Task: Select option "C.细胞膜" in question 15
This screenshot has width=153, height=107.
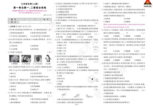Action: [127, 36]
